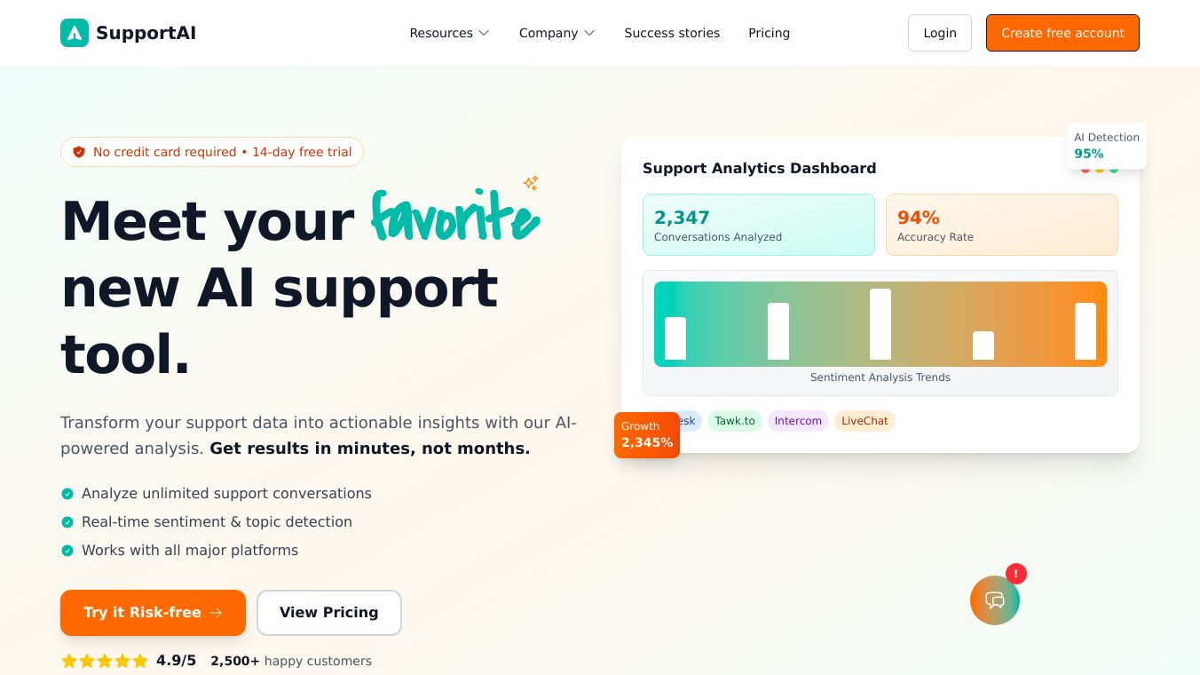Click the SupportAI logo icon
Image resolution: width=1200 pixels, height=675 pixels.
pos(75,33)
